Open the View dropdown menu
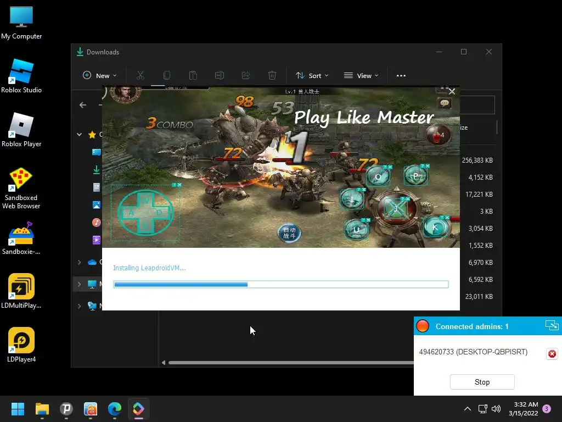 coord(361,76)
